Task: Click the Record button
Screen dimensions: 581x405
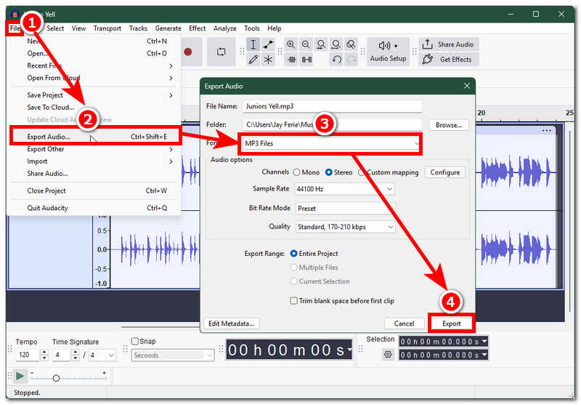Action: coord(188,52)
